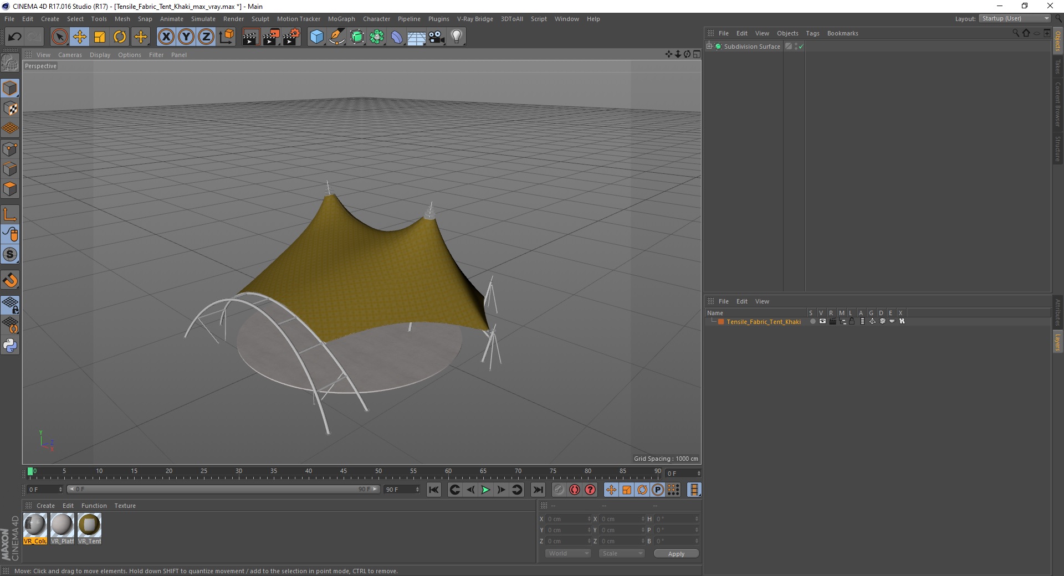Open the MoGraph menu
Viewport: 1064px width, 576px height.
coord(341,19)
